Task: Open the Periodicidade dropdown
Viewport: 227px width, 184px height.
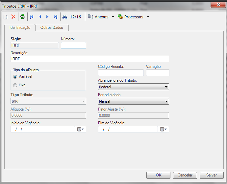Action: (x=134, y=101)
